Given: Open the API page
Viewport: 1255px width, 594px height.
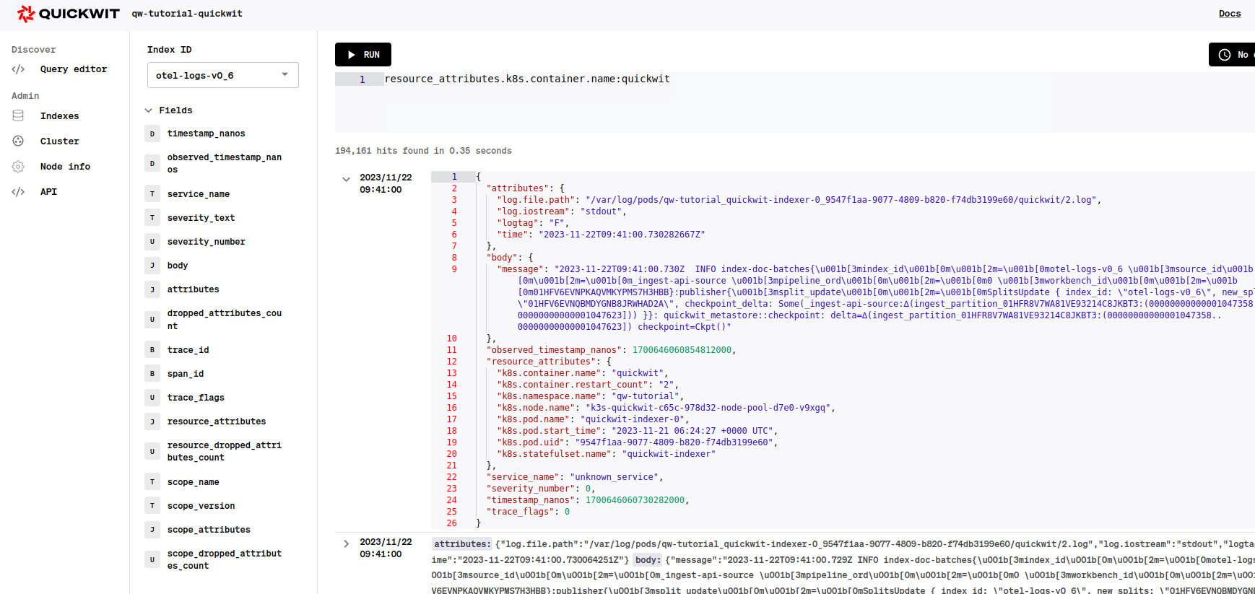Looking at the screenshot, I should [x=48, y=192].
